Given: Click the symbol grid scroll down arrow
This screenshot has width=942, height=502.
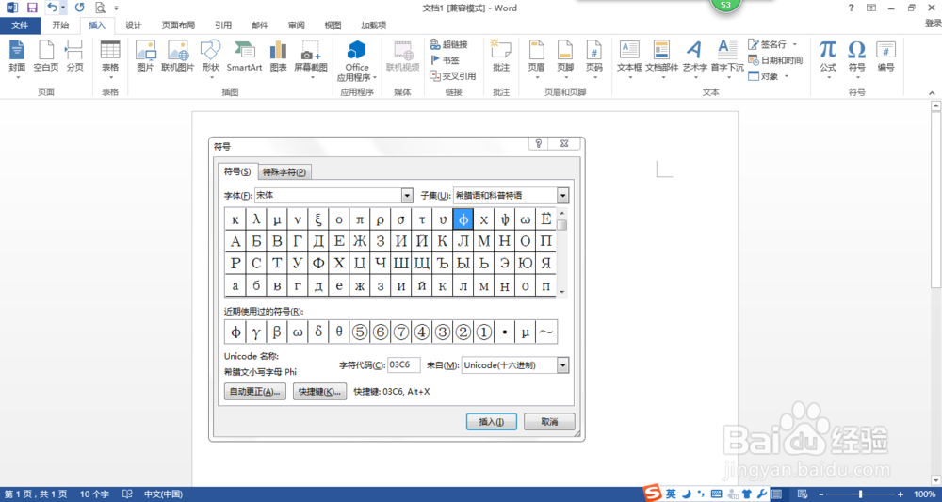Looking at the screenshot, I should [x=562, y=292].
